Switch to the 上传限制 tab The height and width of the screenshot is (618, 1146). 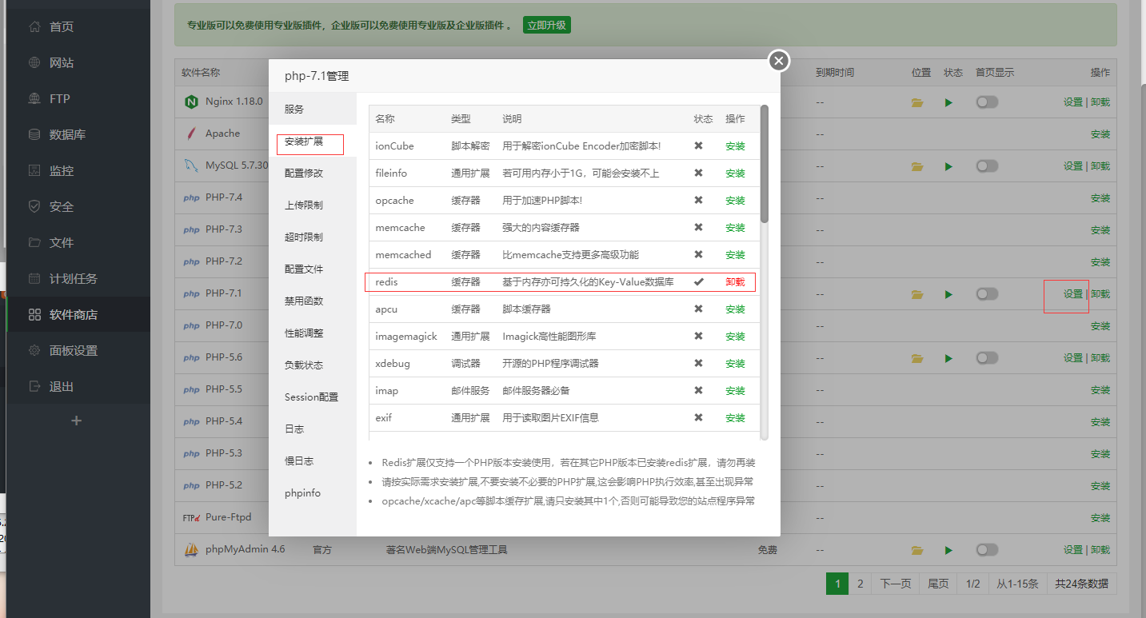click(313, 205)
